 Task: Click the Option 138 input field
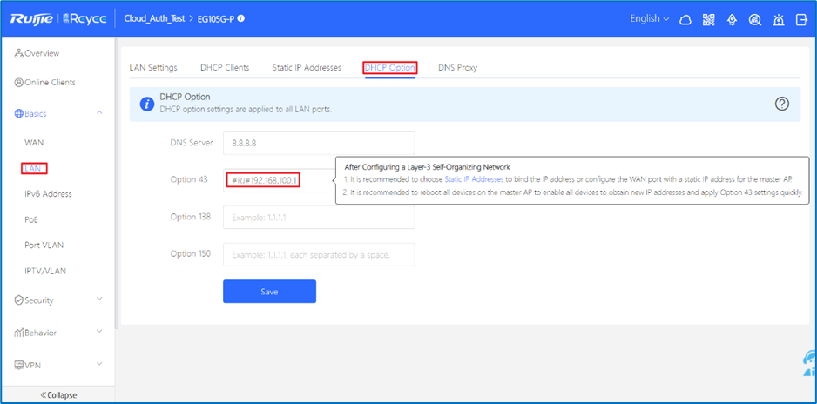coord(319,217)
